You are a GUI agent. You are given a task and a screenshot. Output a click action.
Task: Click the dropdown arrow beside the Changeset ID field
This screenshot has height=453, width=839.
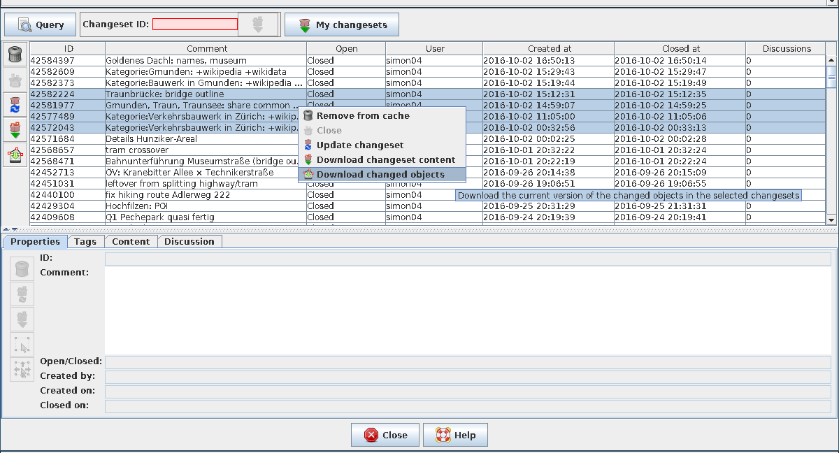coord(257,24)
